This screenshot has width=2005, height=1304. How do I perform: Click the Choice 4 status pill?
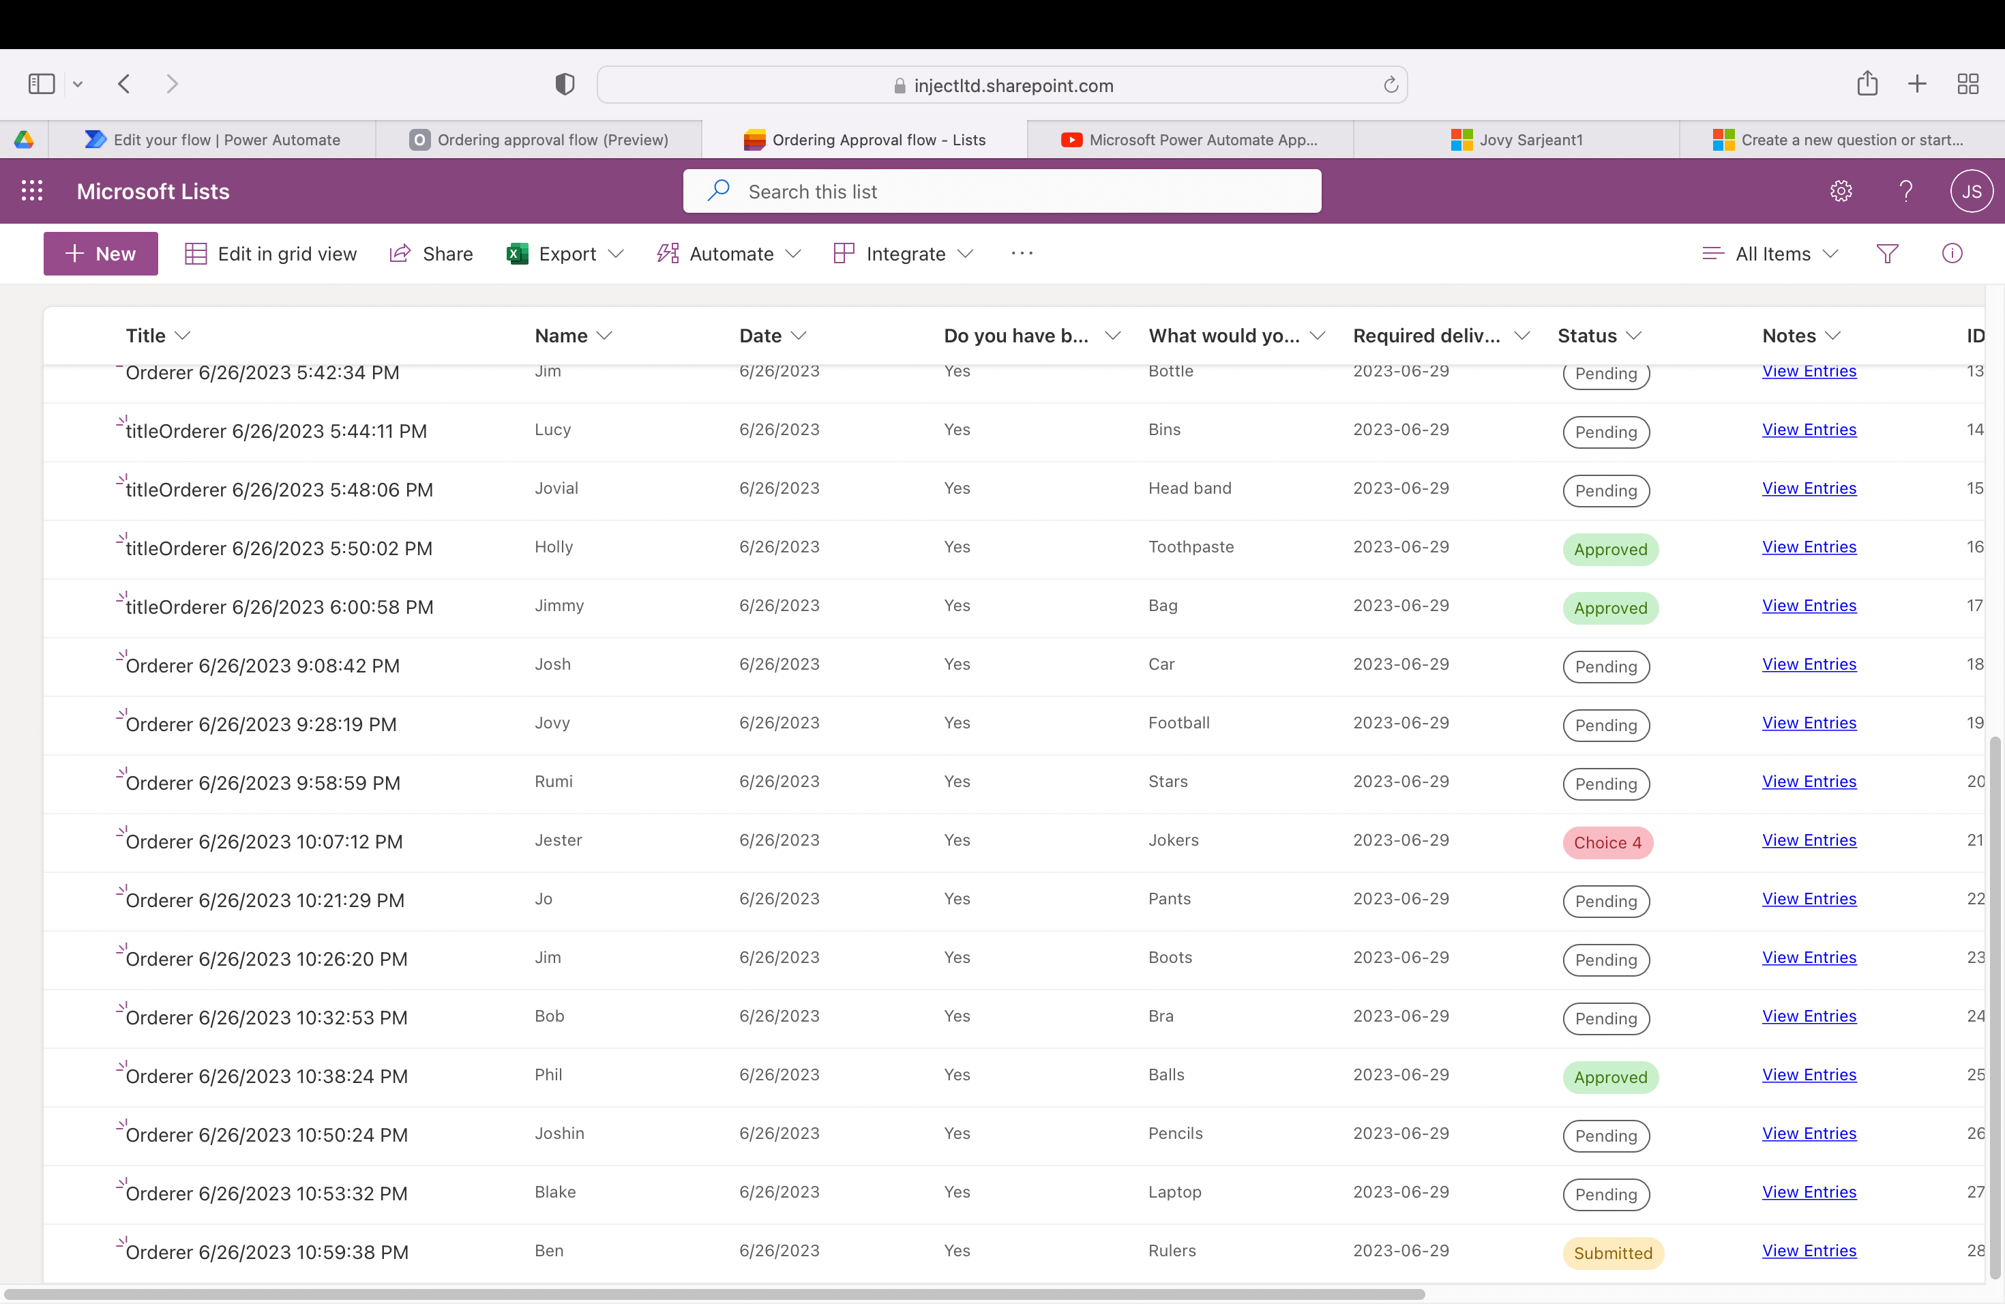(1607, 842)
